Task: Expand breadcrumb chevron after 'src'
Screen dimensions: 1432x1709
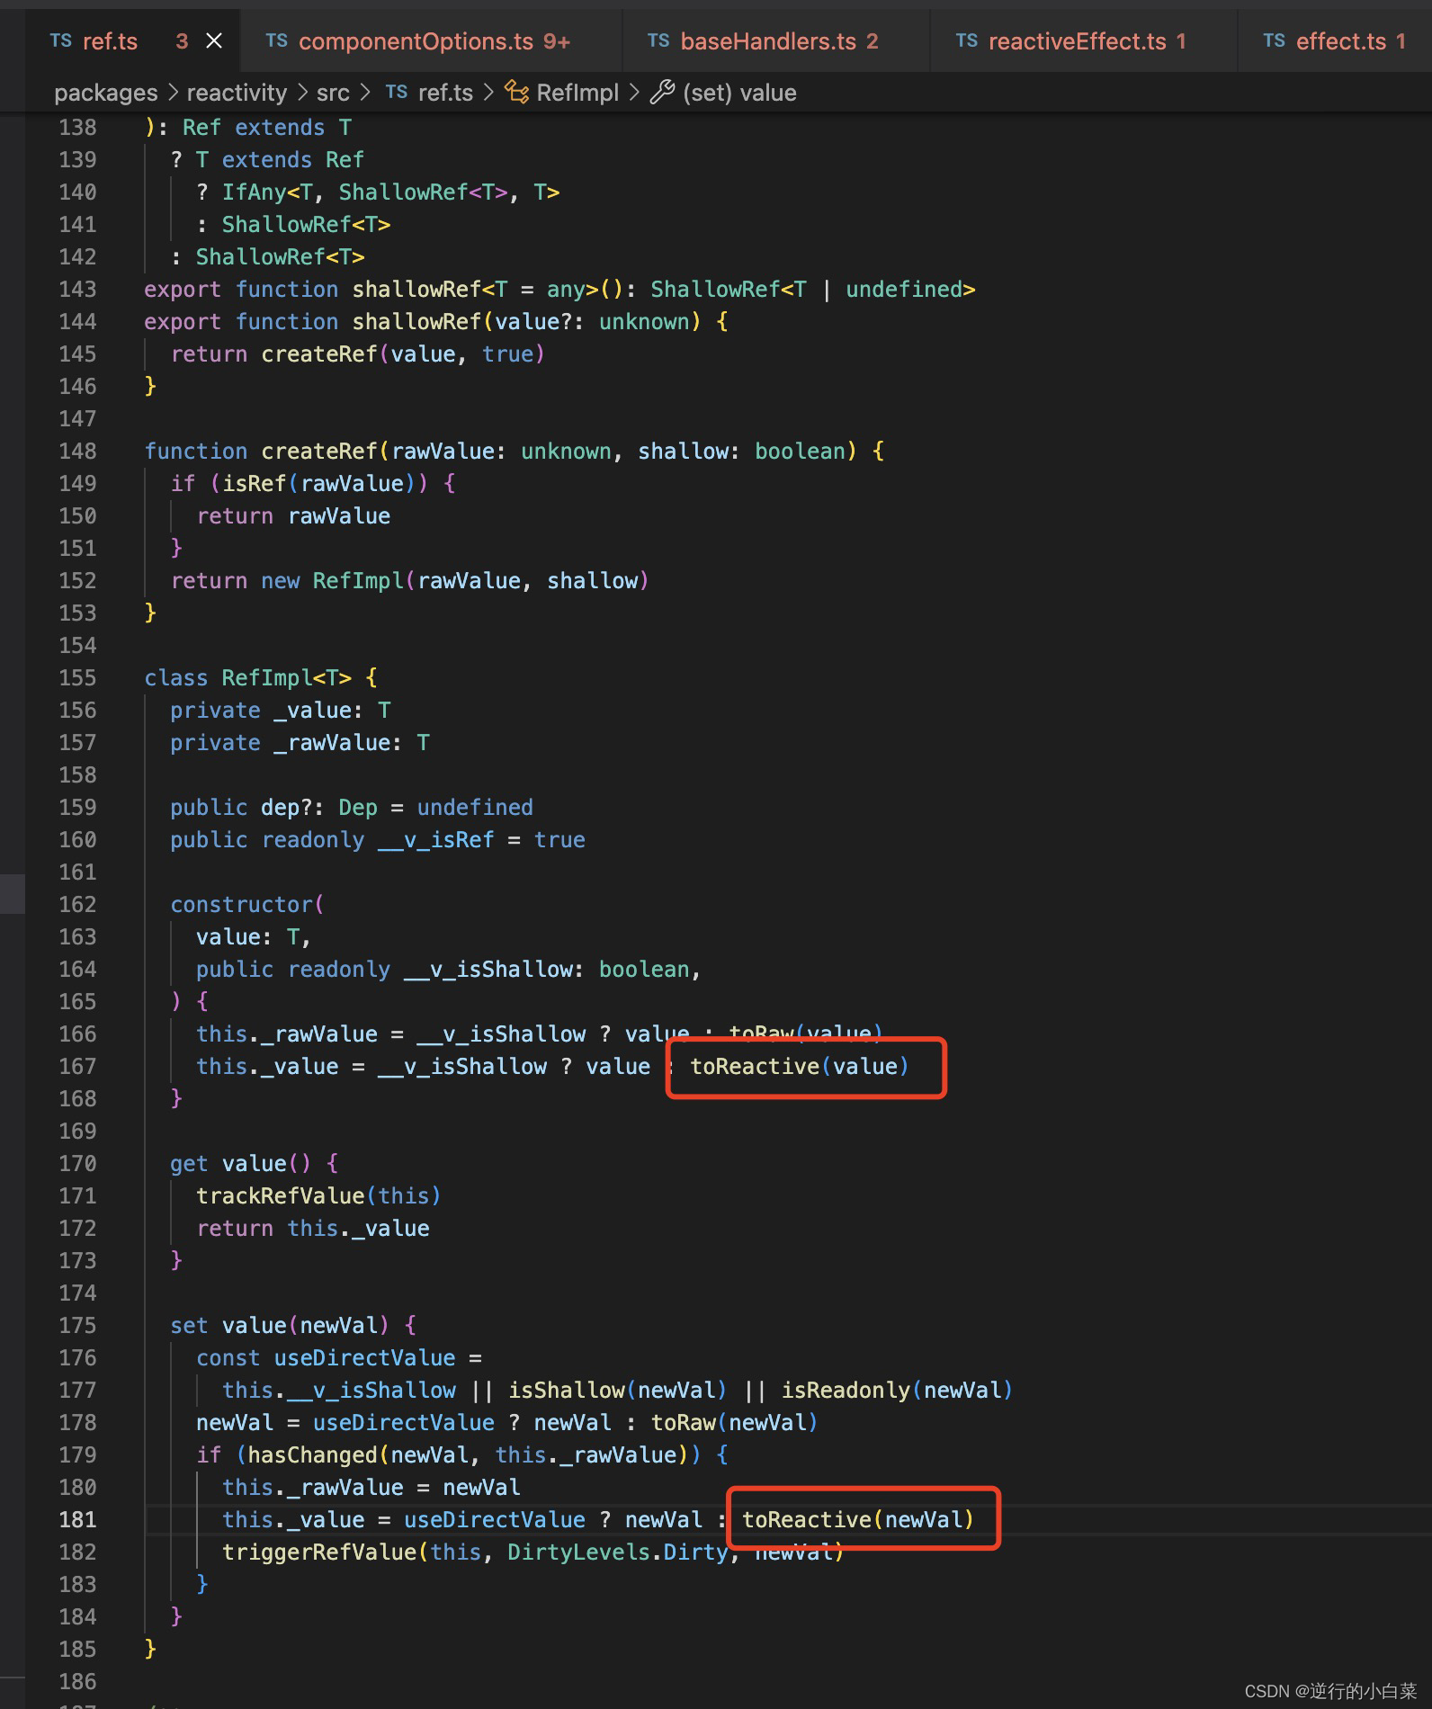Action: click(364, 93)
